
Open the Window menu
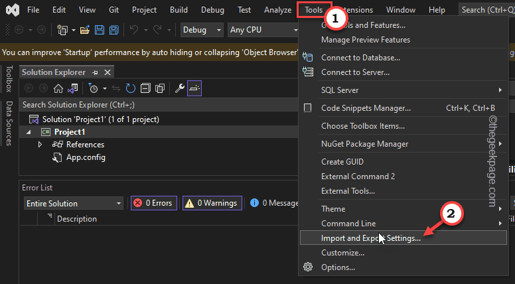pyautogui.click(x=401, y=10)
